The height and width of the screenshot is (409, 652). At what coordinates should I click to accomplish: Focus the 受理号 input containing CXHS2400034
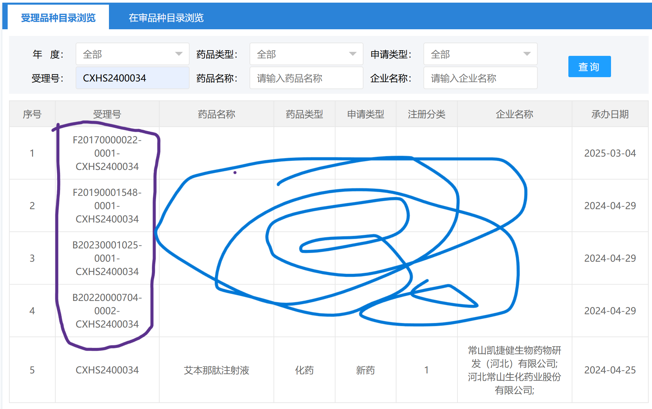tap(132, 78)
